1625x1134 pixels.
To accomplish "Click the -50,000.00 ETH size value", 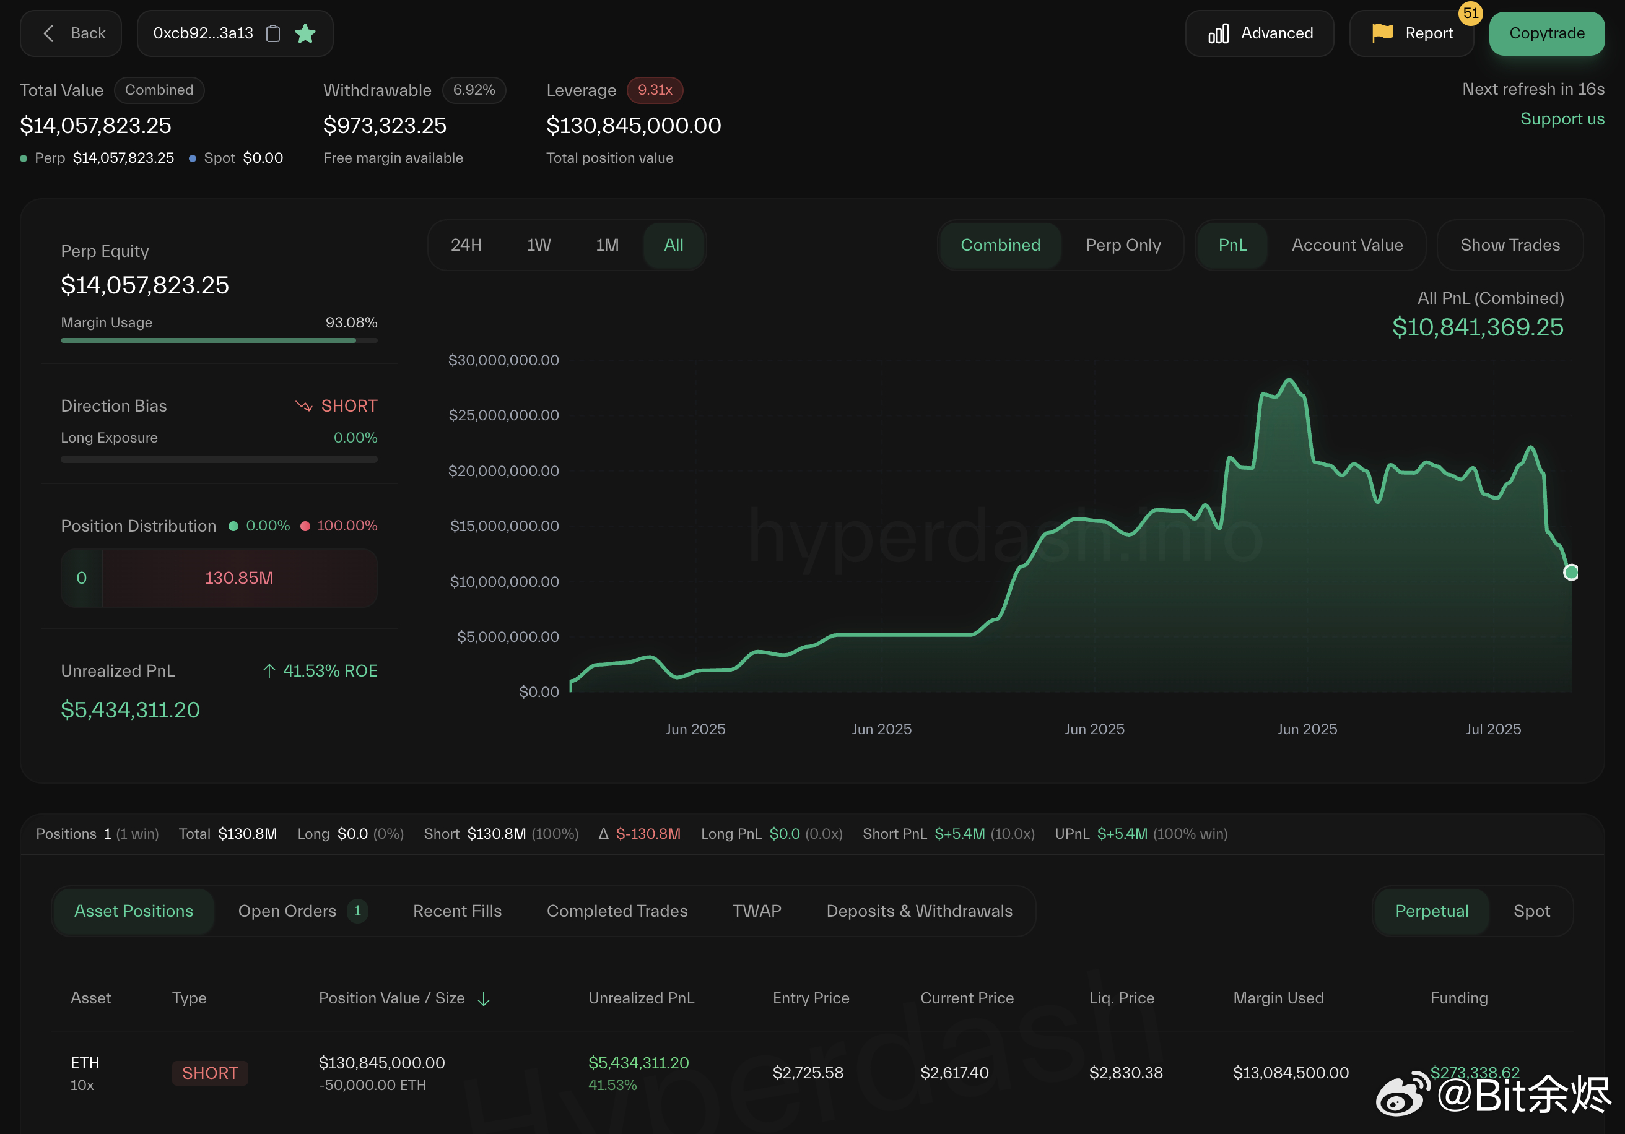I will pos(372,1085).
